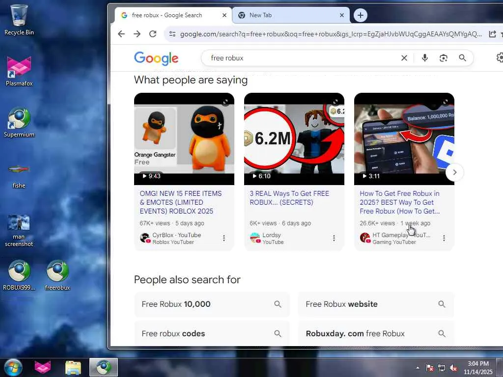Unmute via the volume tray icon
Viewport: 503px width, 377px height.
coord(453,368)
